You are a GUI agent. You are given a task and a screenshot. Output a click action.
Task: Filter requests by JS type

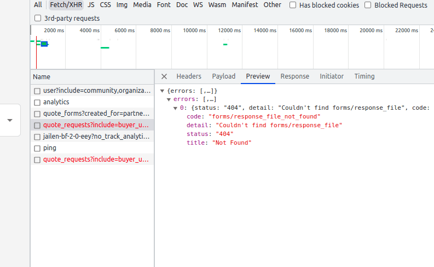[90, 5]
